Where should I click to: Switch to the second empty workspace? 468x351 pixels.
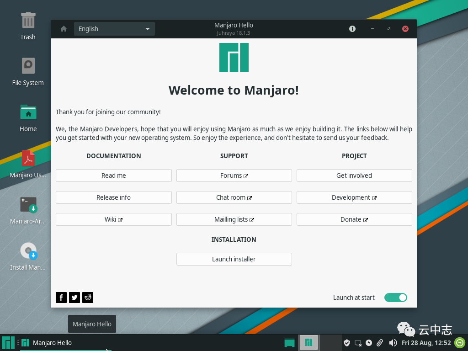click(x=330, y=343)
